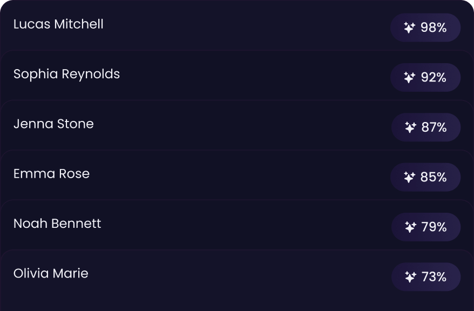This screenshot has height=311, width=474.
Task: Click the sparkle icon beside 98%
Action: (x=410, y=28)
